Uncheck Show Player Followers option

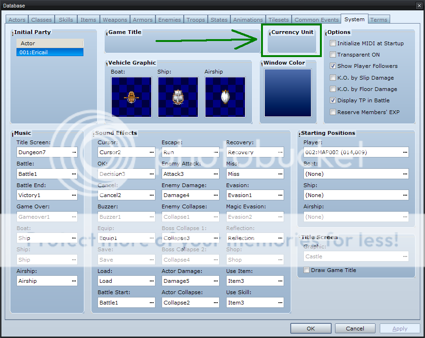pyautogui.click(x=333, y=66)
